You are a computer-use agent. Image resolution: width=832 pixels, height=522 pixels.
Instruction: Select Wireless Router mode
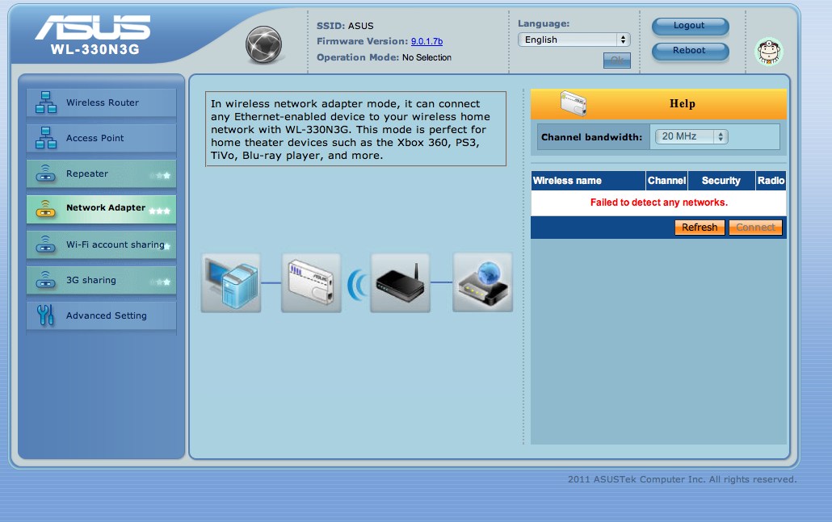pyautogui.click(x=101, y=102)
